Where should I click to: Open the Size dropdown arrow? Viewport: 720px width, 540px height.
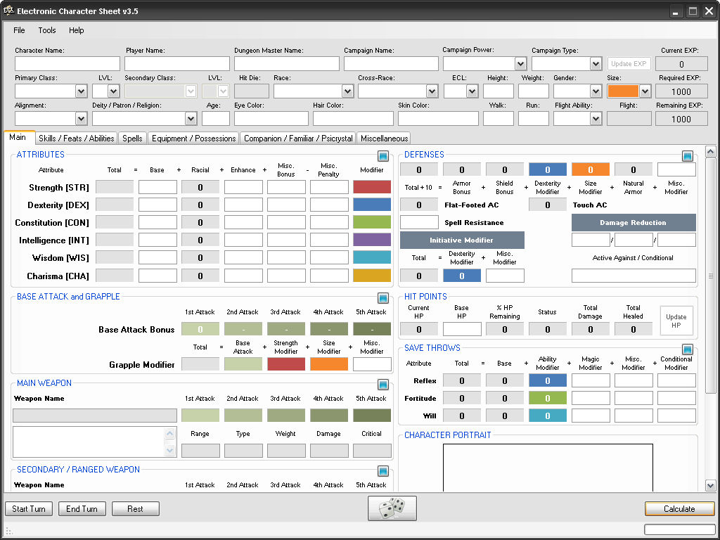pyautogui.click(x=645, y=91)
